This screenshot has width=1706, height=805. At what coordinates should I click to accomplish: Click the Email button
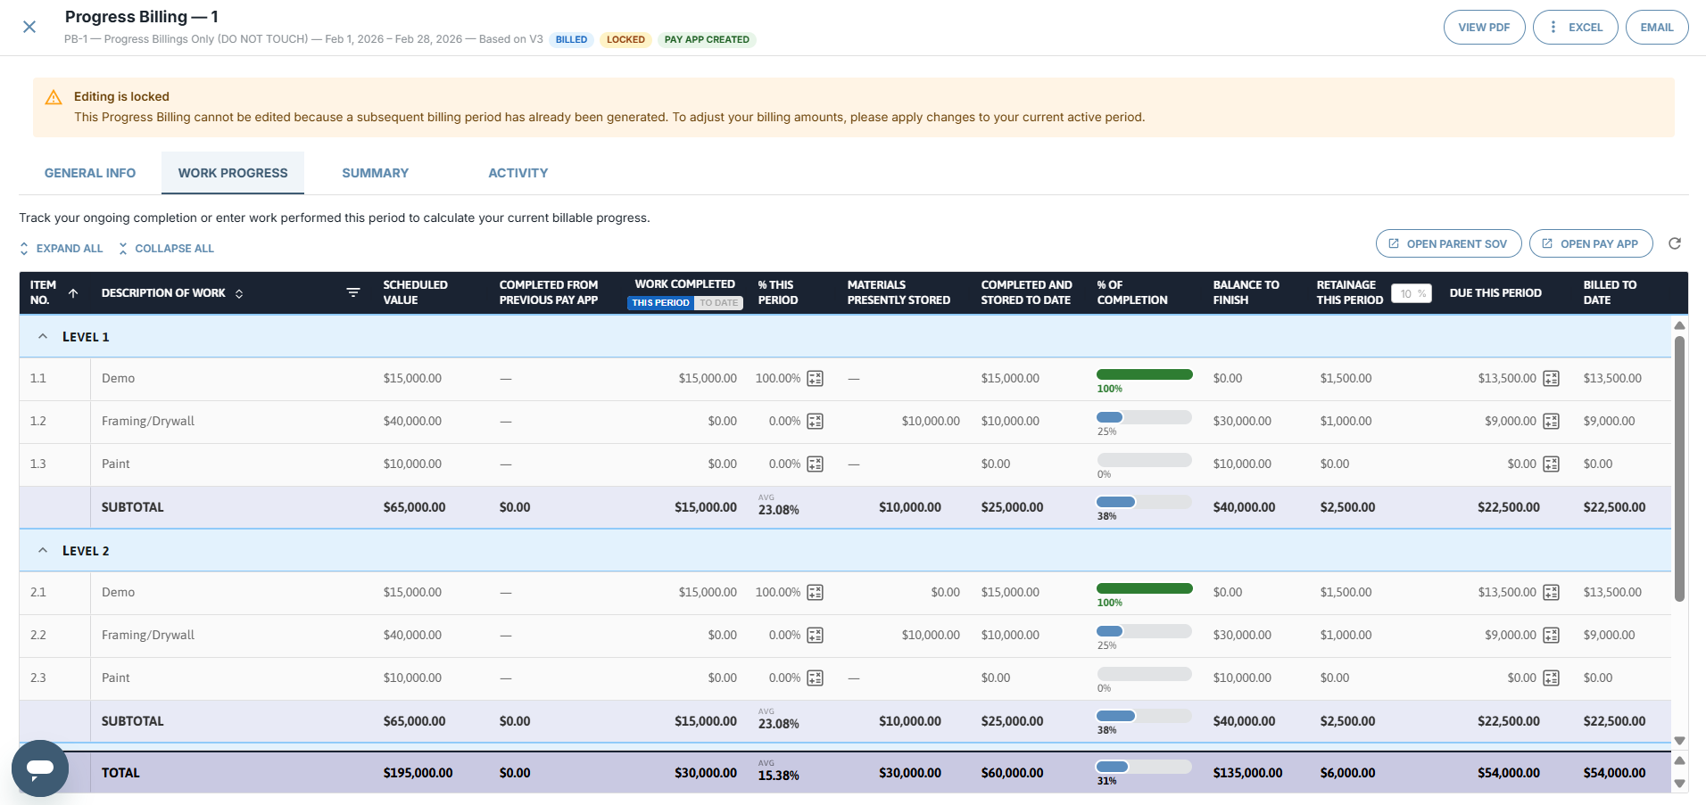(1656, 27)
